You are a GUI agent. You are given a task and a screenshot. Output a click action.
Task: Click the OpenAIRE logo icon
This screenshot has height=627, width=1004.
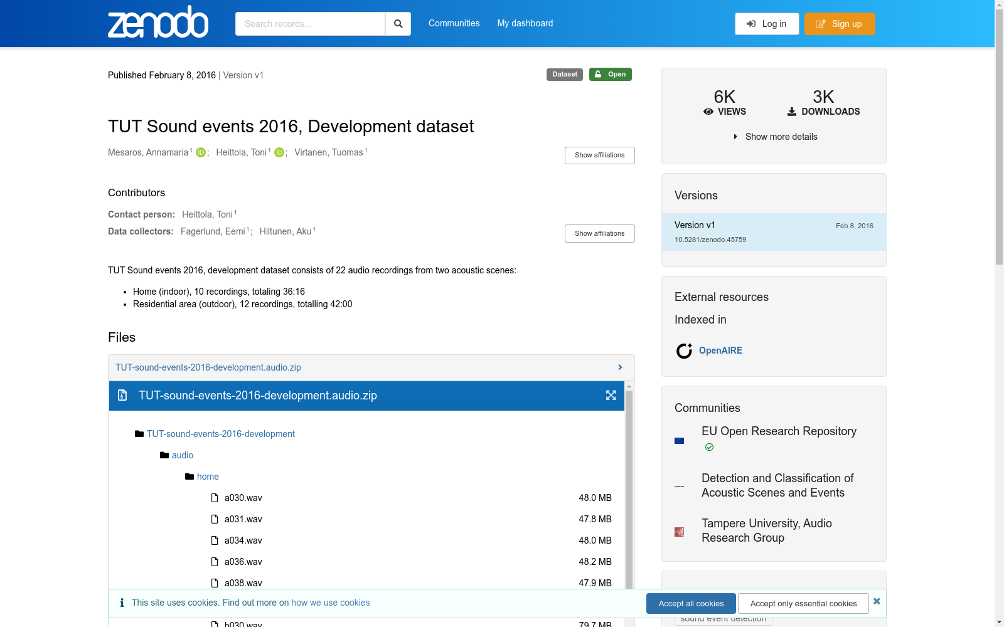pyautogui.click(x=684, y=350)
